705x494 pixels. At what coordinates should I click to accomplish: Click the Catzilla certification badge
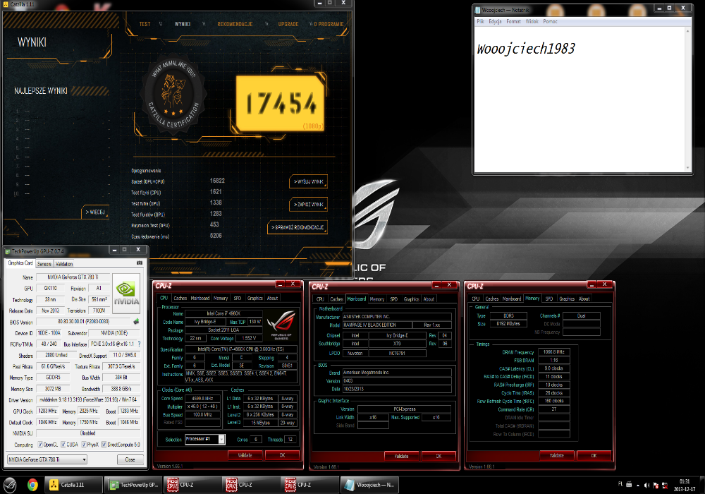pyautogui.click(x=173, y=94)
